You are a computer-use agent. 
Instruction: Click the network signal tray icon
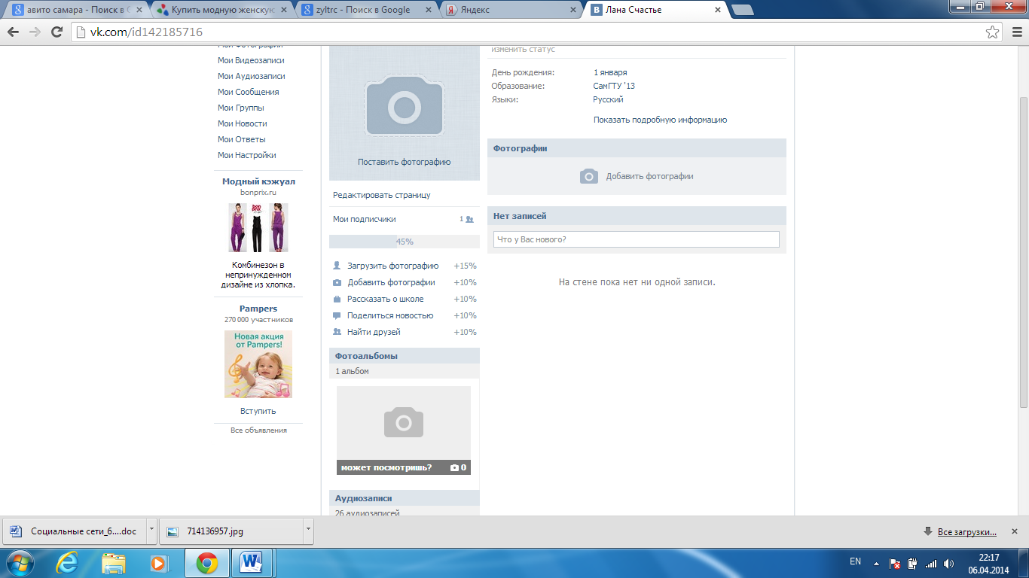pyautogui.click(x=931, y=563)
